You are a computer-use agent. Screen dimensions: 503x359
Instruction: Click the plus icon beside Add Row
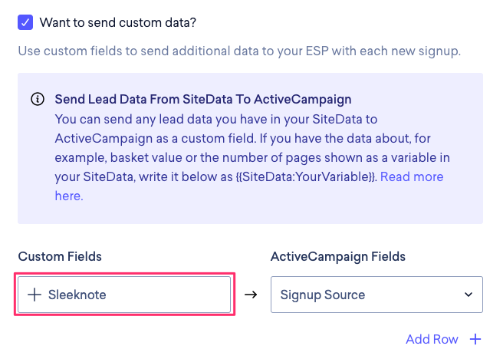pos(475,339)
